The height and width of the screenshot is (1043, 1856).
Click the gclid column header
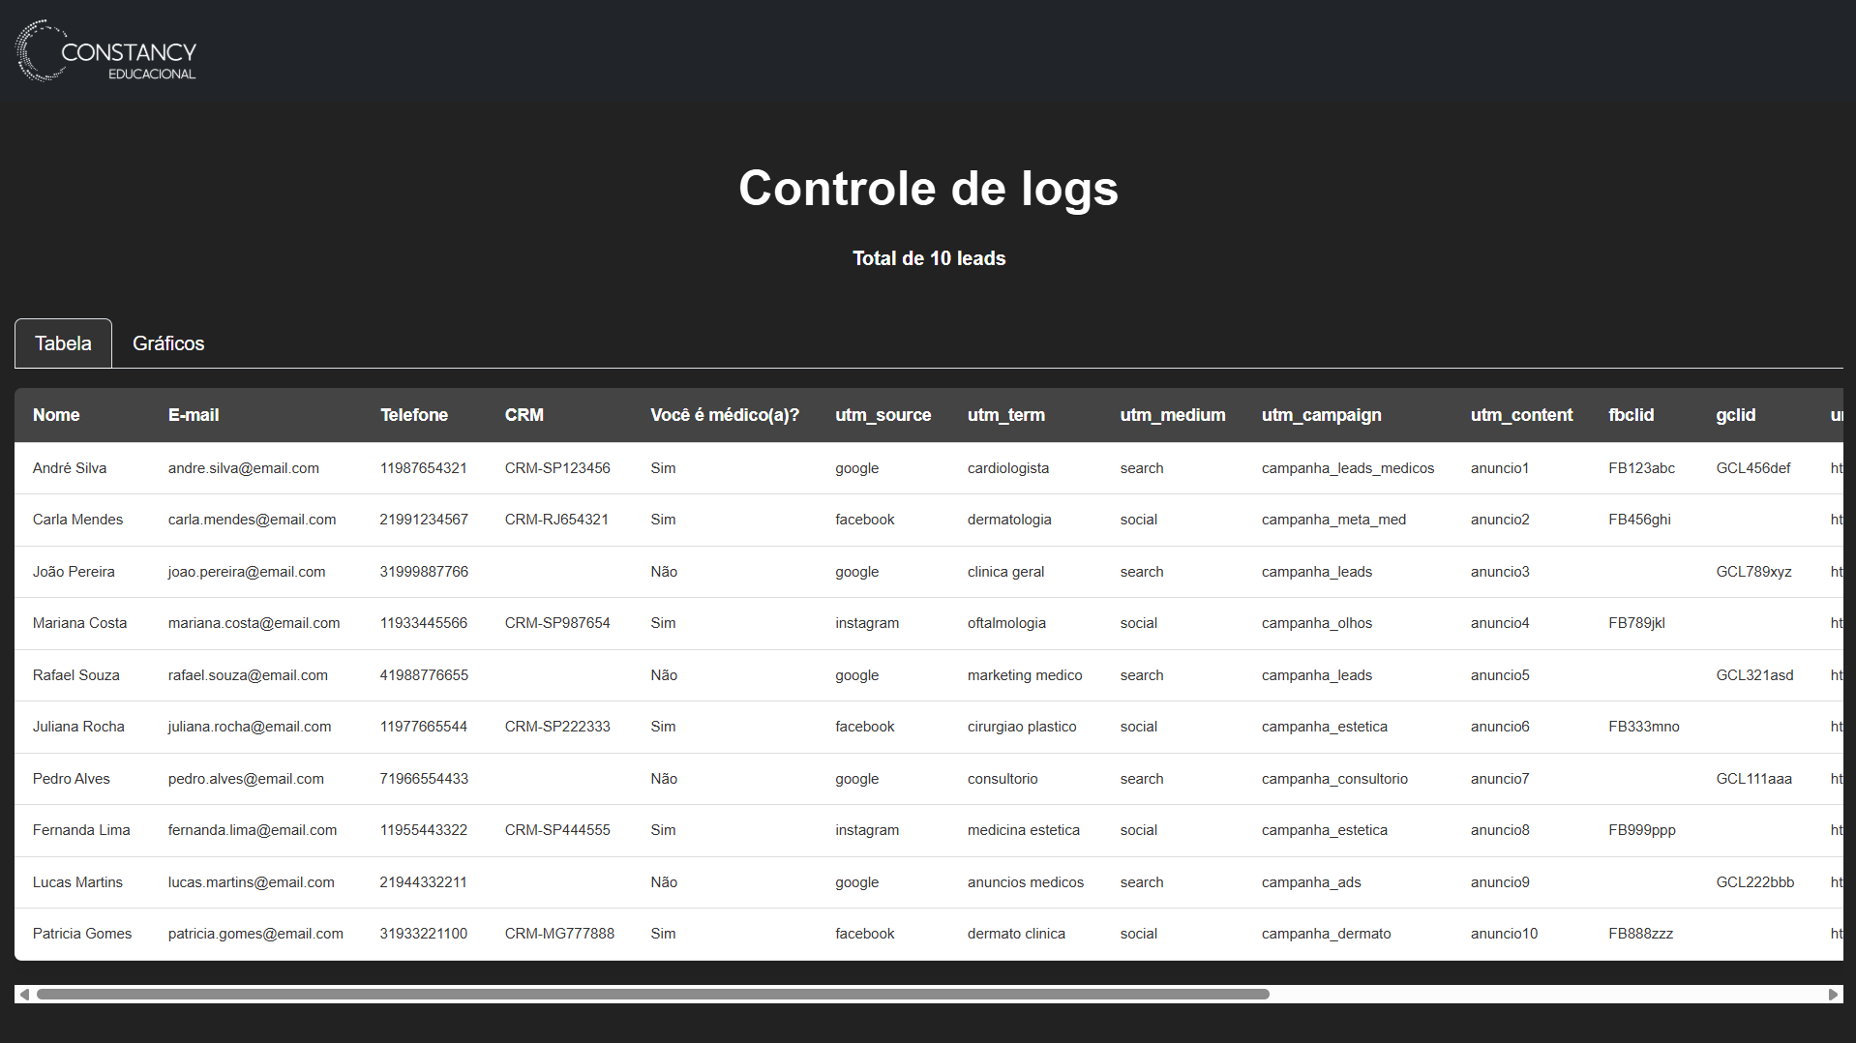pyautogui.click(x=1735, y=415)
